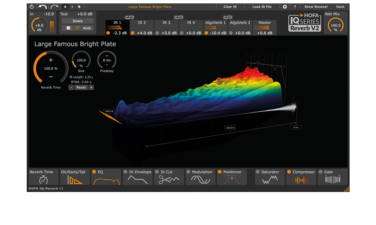
Task: Click the Clear IR button
Action: 230,7
